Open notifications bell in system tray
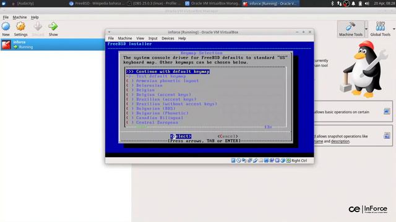 coord(353,4)
